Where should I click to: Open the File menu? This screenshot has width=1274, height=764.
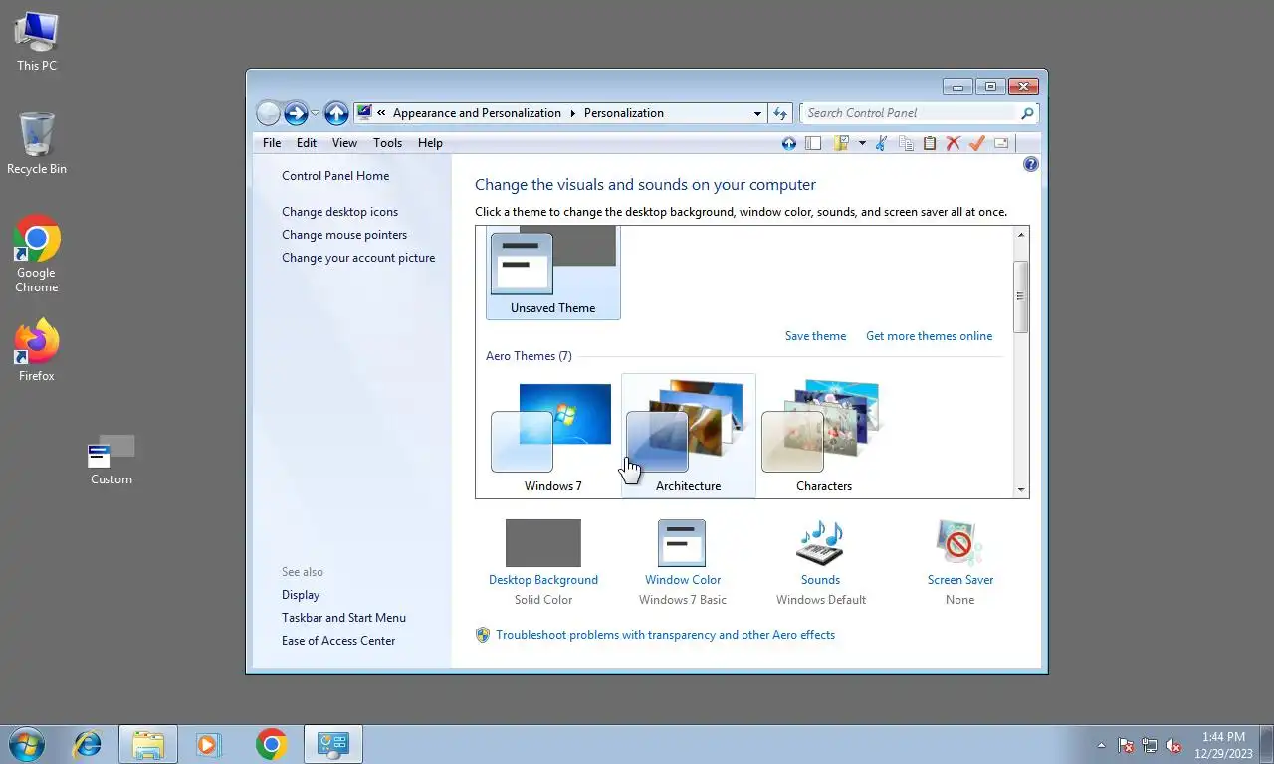(272, 143)
